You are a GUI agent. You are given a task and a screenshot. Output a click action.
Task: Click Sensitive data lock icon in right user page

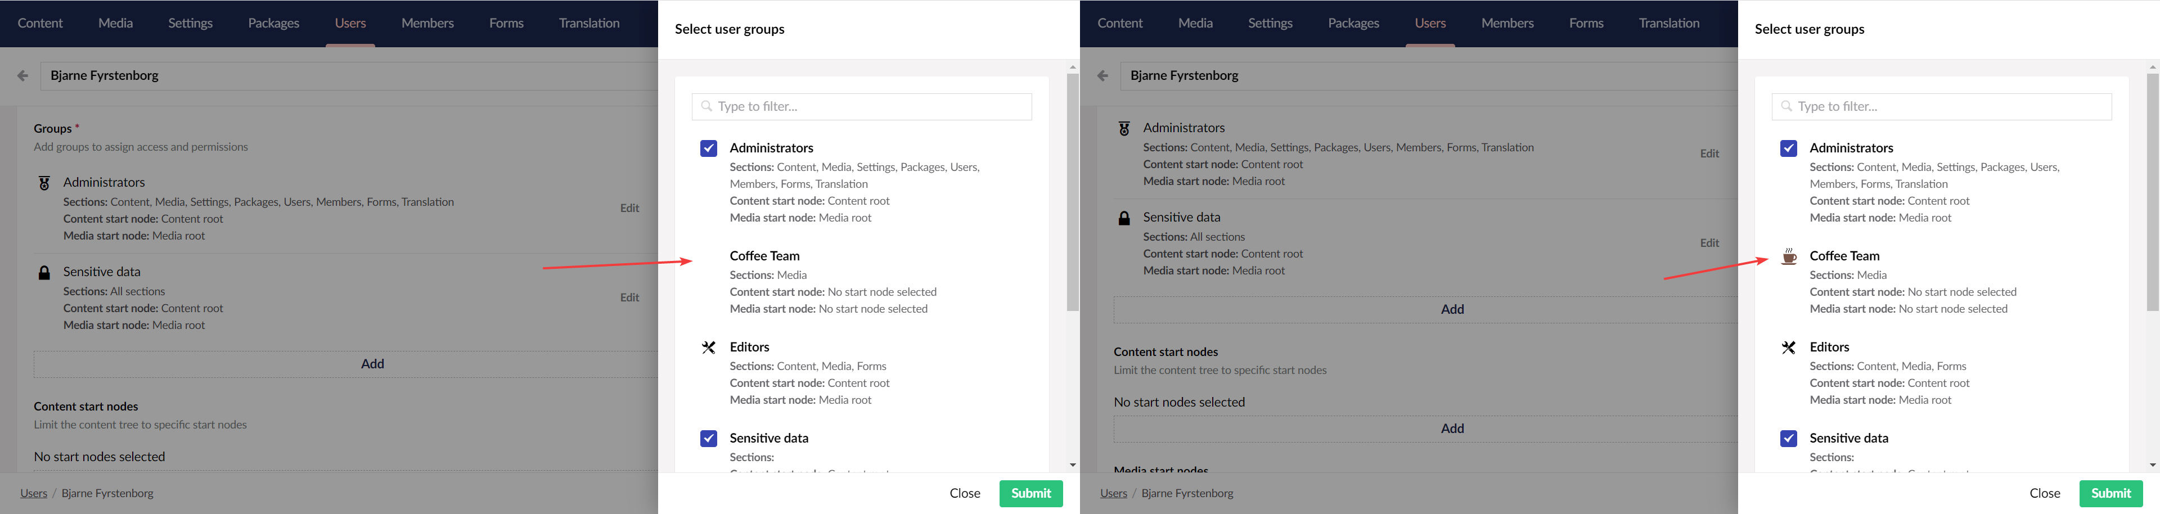pos(1124,218)
